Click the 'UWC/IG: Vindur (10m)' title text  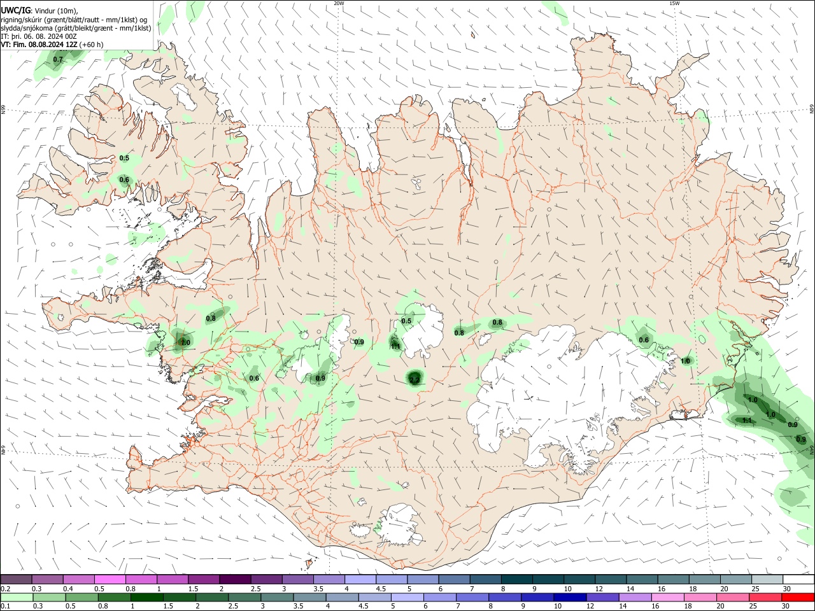(x=39, y=10)
